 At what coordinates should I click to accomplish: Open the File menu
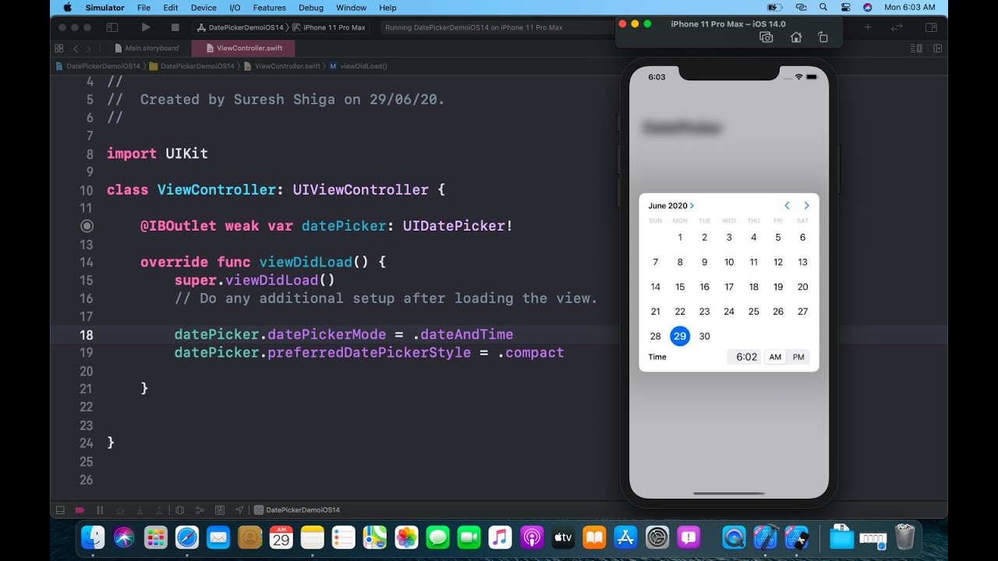[x=143, y=7]
